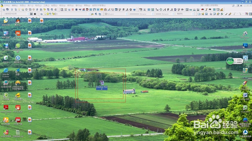
Task: Expand the ByLayer linetype dropdown with long line
Action: pyautogui.click(x=152, y=14)
